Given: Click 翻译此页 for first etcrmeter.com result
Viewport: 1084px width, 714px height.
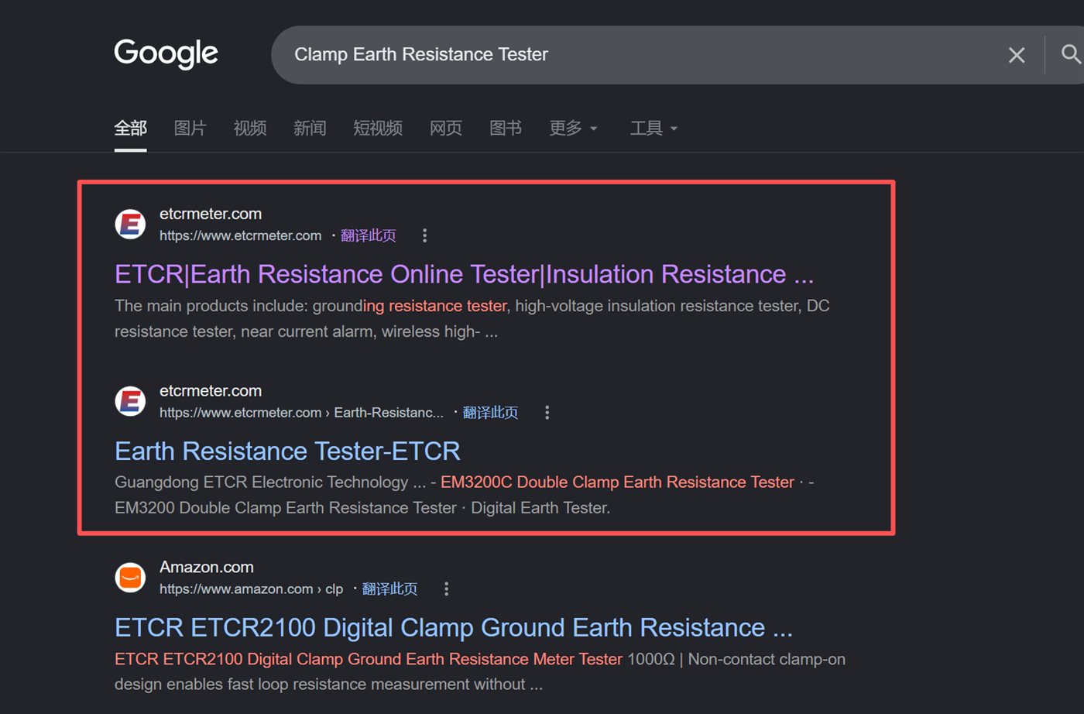Looking at the screenshot, I should [369, 235].
